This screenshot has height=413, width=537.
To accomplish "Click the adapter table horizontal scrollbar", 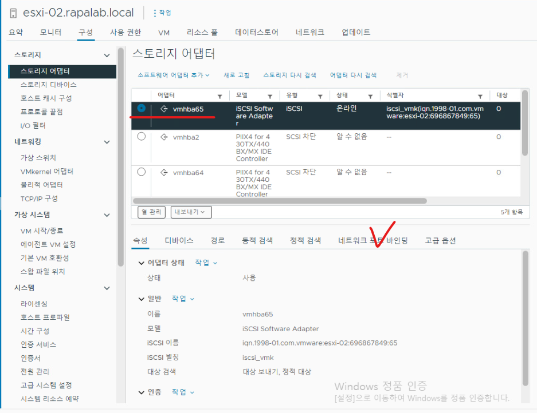I will point(280,201).
